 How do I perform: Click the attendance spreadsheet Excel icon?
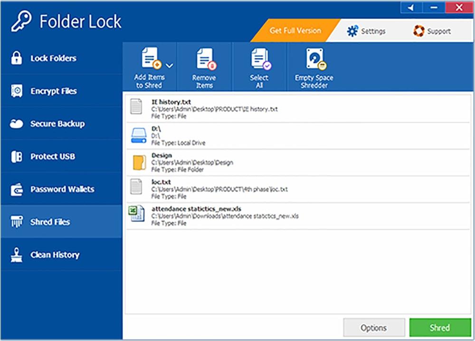(x=136, y=214)
